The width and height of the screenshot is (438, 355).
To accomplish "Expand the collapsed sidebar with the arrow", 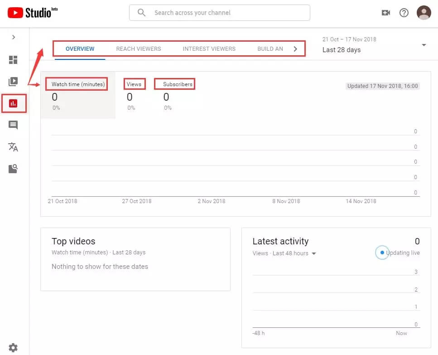I will [x=14, y=37].
